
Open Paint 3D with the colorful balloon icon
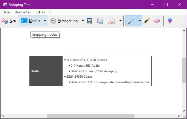[x=170, y=21]
